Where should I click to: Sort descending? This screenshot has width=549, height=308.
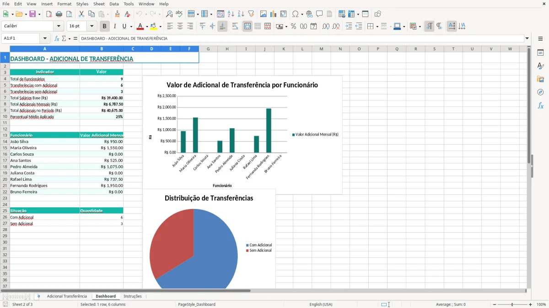(x=241, y=14)
